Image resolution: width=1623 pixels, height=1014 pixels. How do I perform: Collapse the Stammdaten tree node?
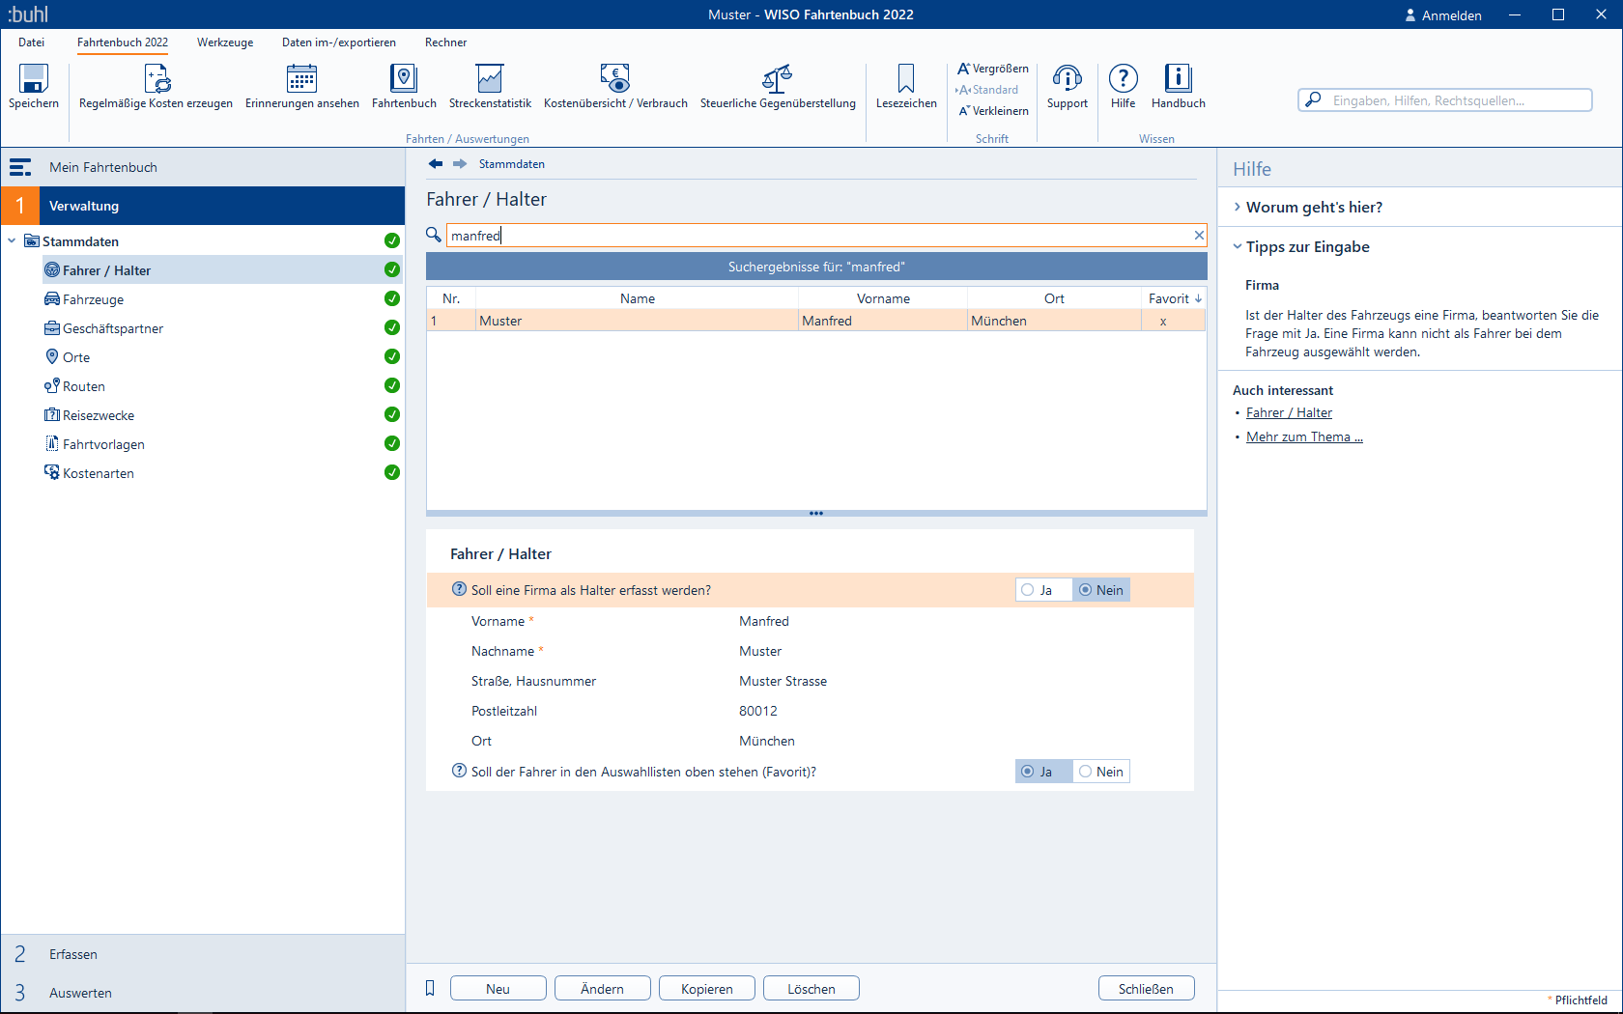(x=12, y=241)
